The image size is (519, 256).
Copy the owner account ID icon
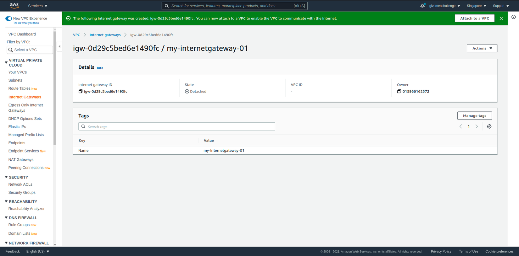point(399,91)
